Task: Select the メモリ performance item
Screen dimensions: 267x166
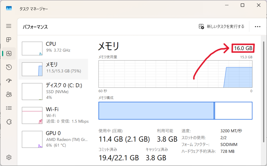Action: (53, 69)
